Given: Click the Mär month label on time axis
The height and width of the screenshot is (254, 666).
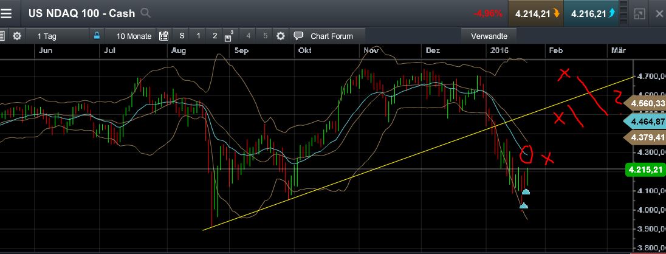Looking at the screenshot, I should 619,50.
